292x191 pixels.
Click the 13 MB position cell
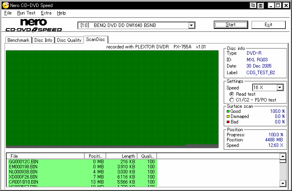tap(97, 182)
